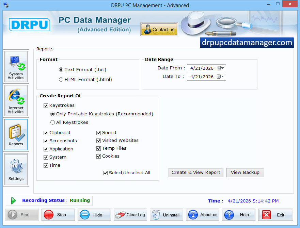This screenshot has height=228, width=300.
Task: Exit the application with the red X button
Action: 275,215
